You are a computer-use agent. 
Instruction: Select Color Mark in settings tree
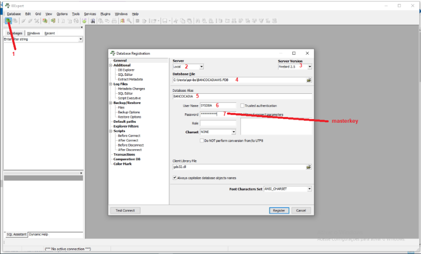coord(124,164)
